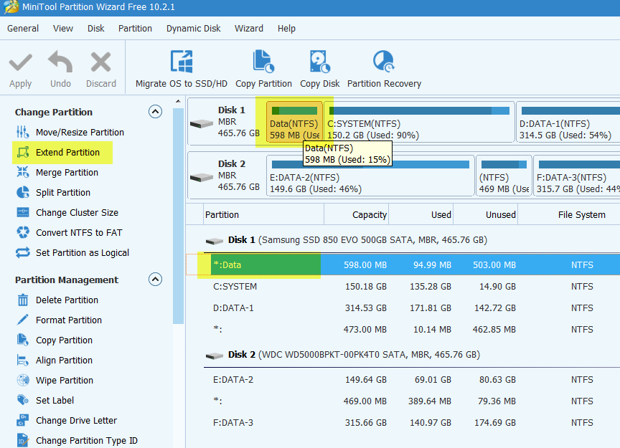The image size is (620, 448).
Task: Open Change Partition Type ID
Action: 77,441
